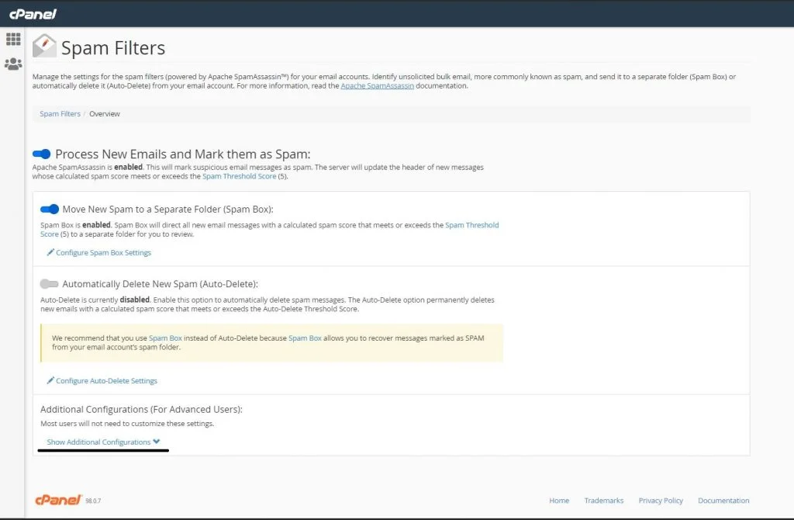The height and width of the screenshot is (520, 794).
Task: Click first Spam Box link in recommendation notice
Action: pyautogui.click(x=165, y=338)
